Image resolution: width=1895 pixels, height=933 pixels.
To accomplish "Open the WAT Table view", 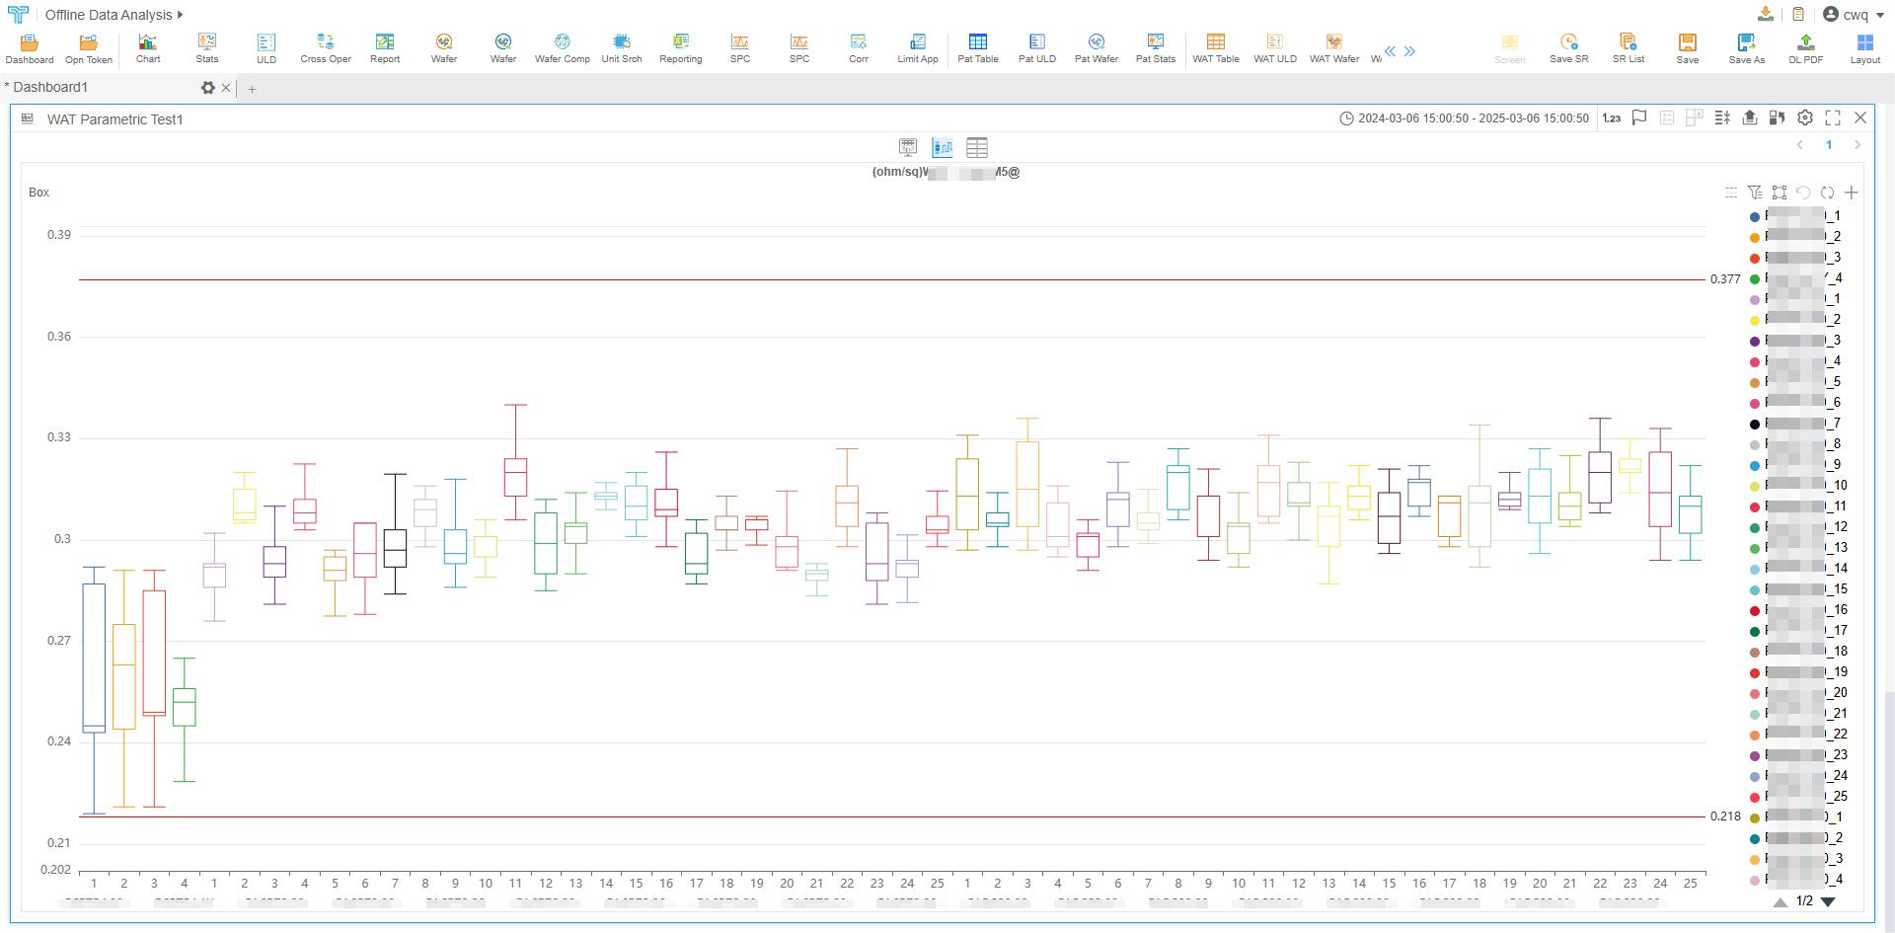I will click(1215, 46).
